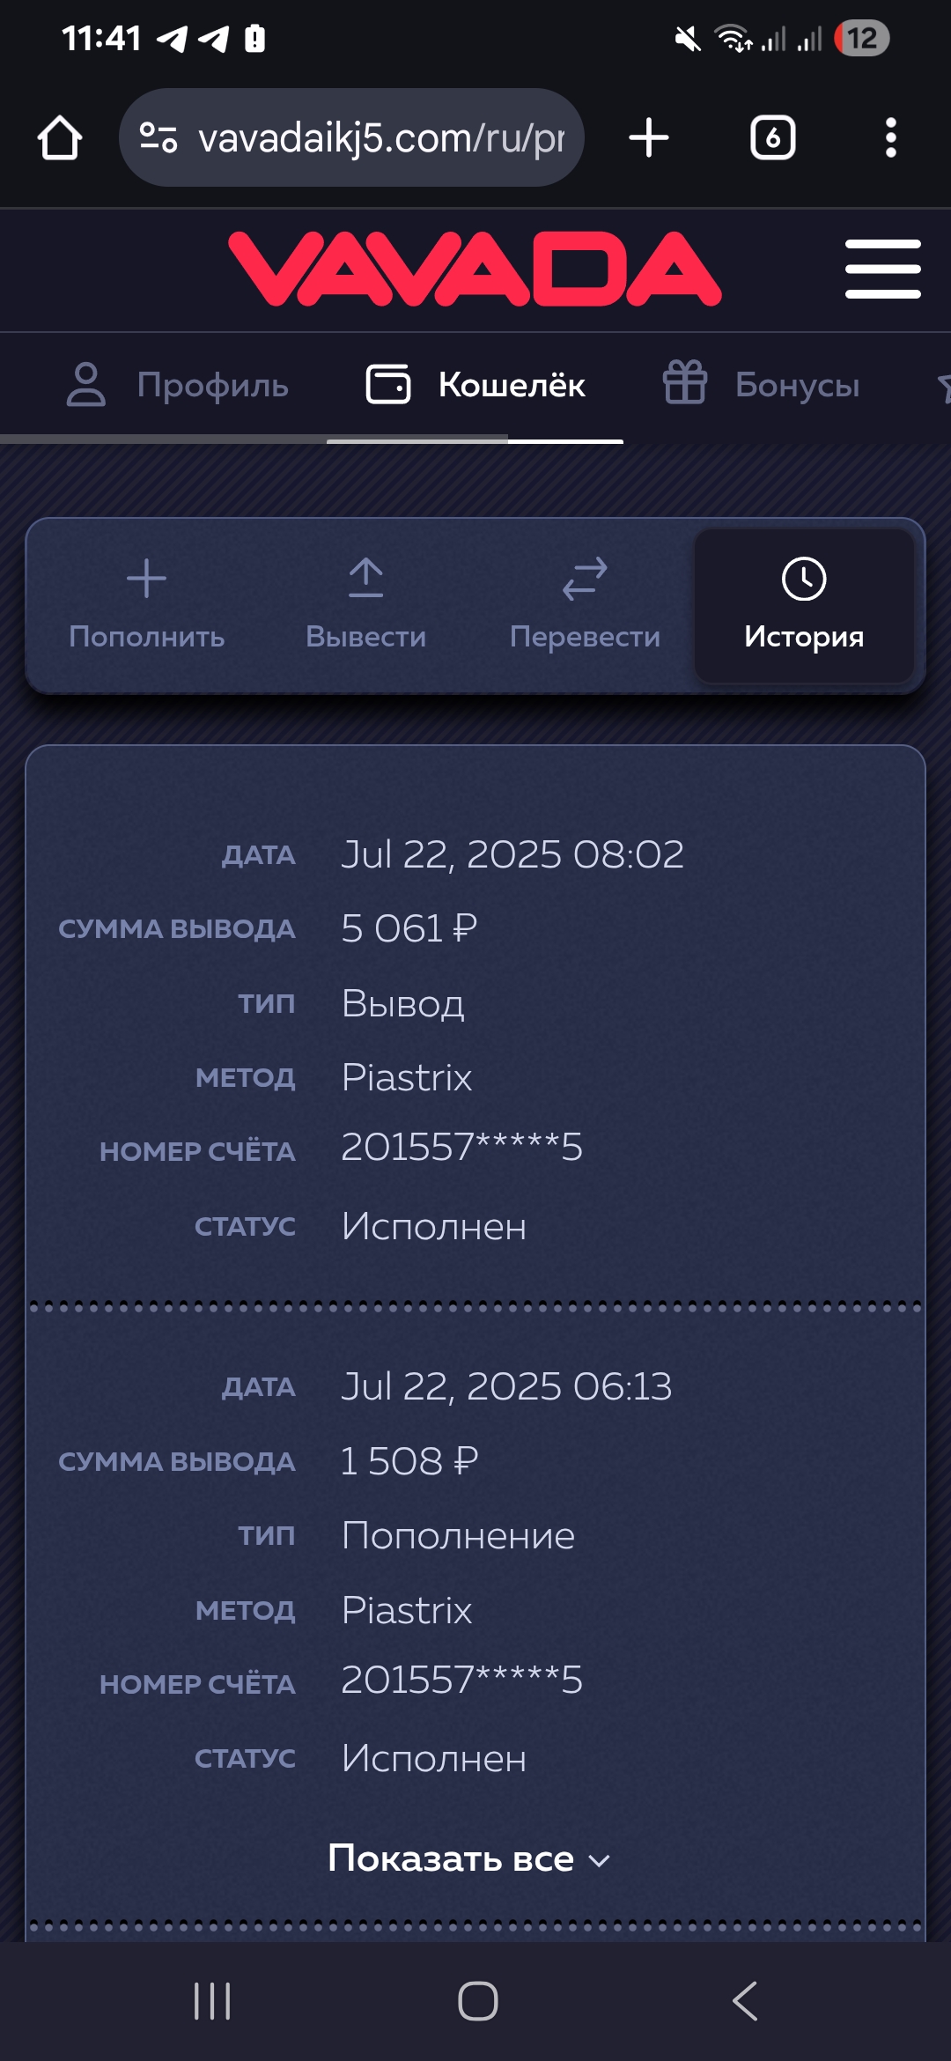Image resolution: width=951 pixels, height=2061 pixels.
Task: Tap the Android recent apps button
Action: [x=212, y=2001]
